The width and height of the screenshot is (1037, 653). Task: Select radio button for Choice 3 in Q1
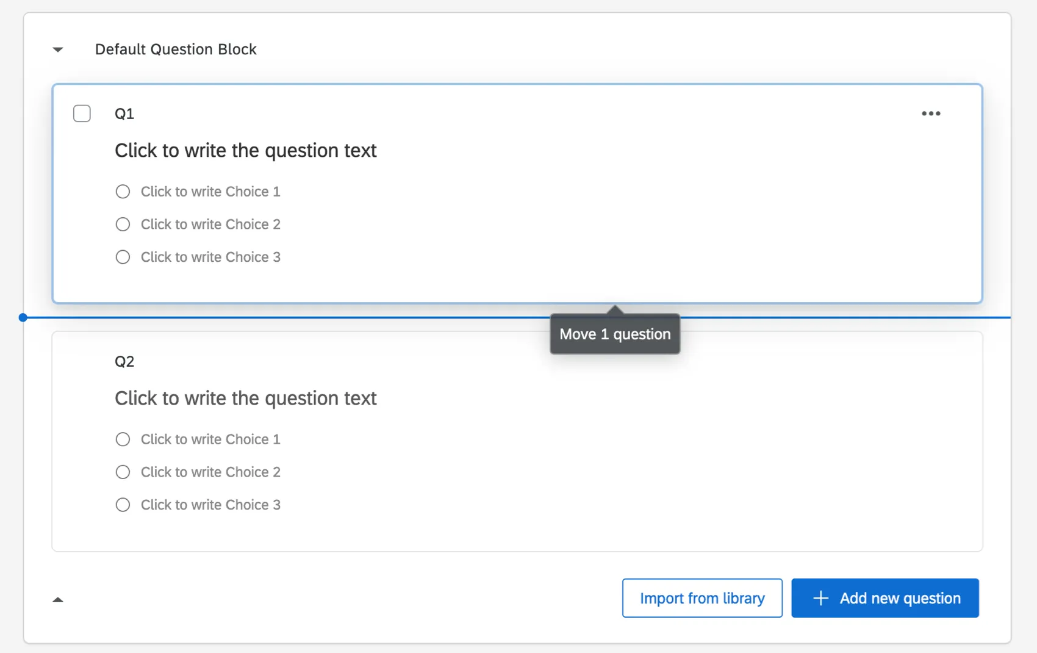(123, 257)
